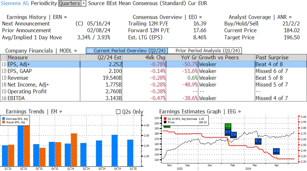Click the blue Estimate EPS legend swatch
Viewport: 307px width, 171px height.
(x=4, y=119)
